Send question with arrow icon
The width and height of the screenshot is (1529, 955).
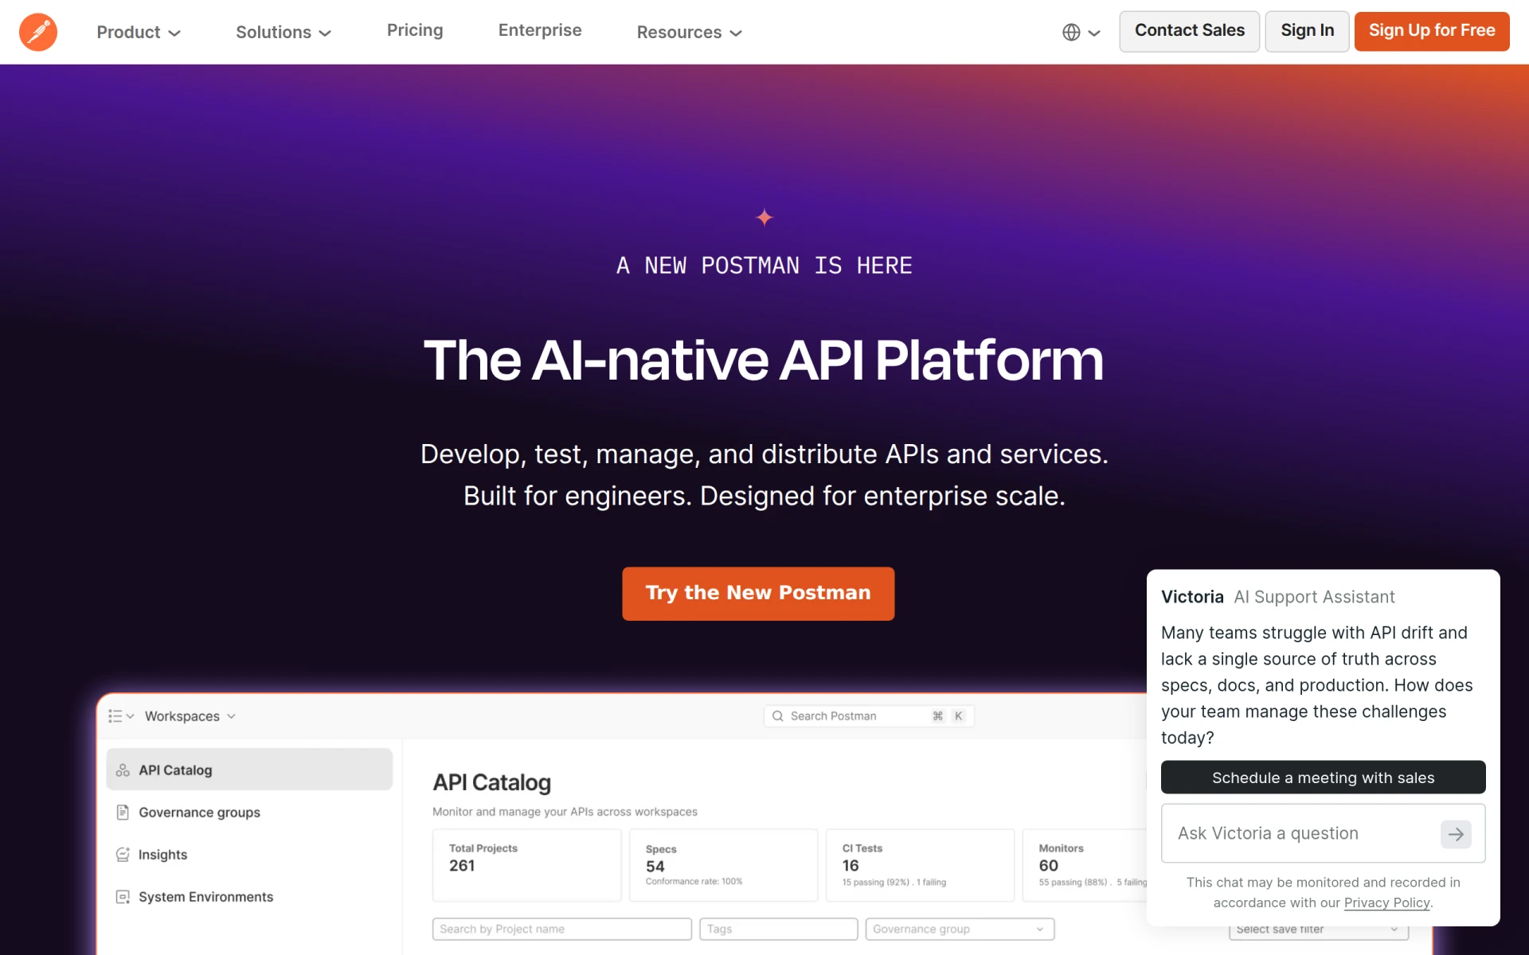[1456, 834]
